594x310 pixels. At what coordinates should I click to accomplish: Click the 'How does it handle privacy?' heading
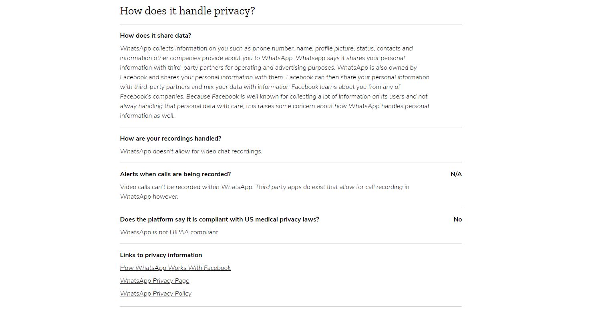[187, 11]
